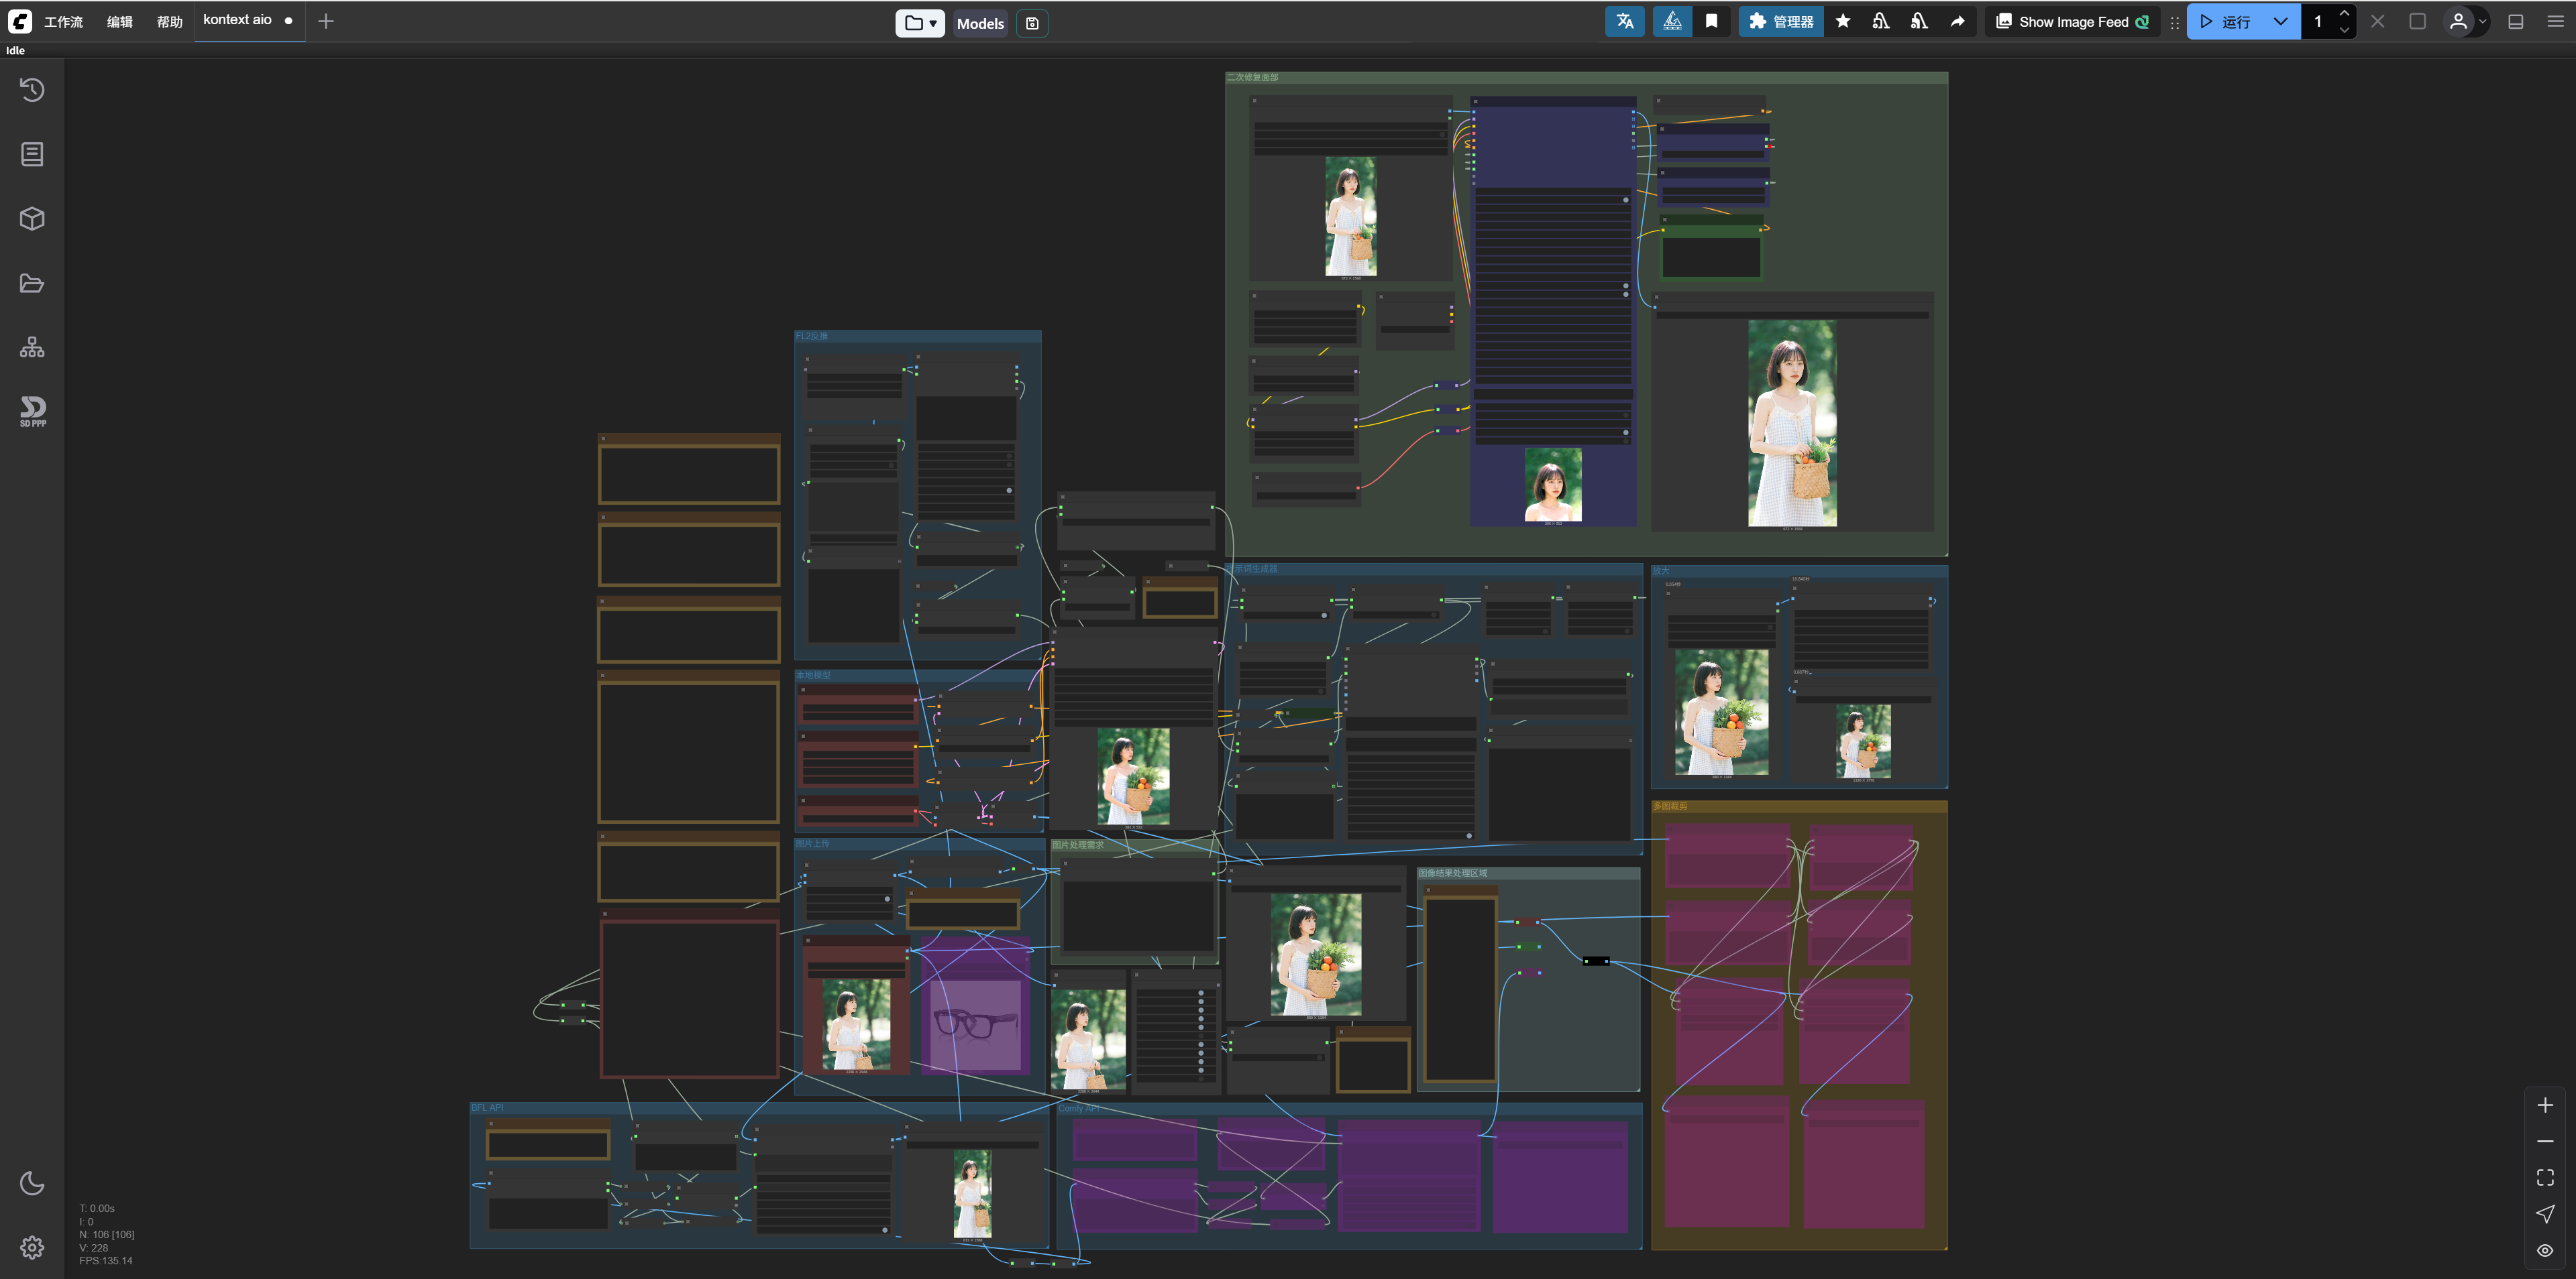Click the translate language icon
This screenshot has height=1279, width=2576.
1624,22
